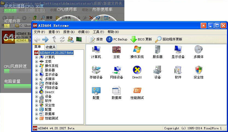This screenshot has width=228, height=132.
Task: Click the orange X button in AIDA64 titlebar
Action: (x=203, y=26)
